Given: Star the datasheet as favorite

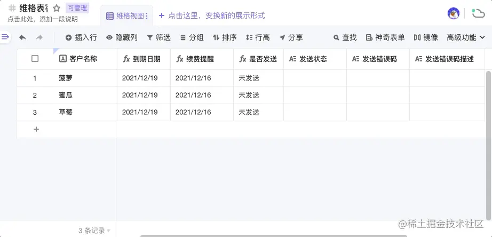Looking at the screenshot, I should point(57,8).
